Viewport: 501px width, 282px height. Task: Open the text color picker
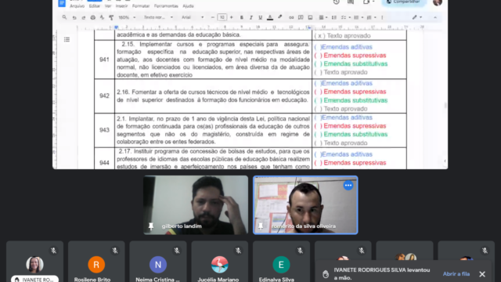click(270, 17)
